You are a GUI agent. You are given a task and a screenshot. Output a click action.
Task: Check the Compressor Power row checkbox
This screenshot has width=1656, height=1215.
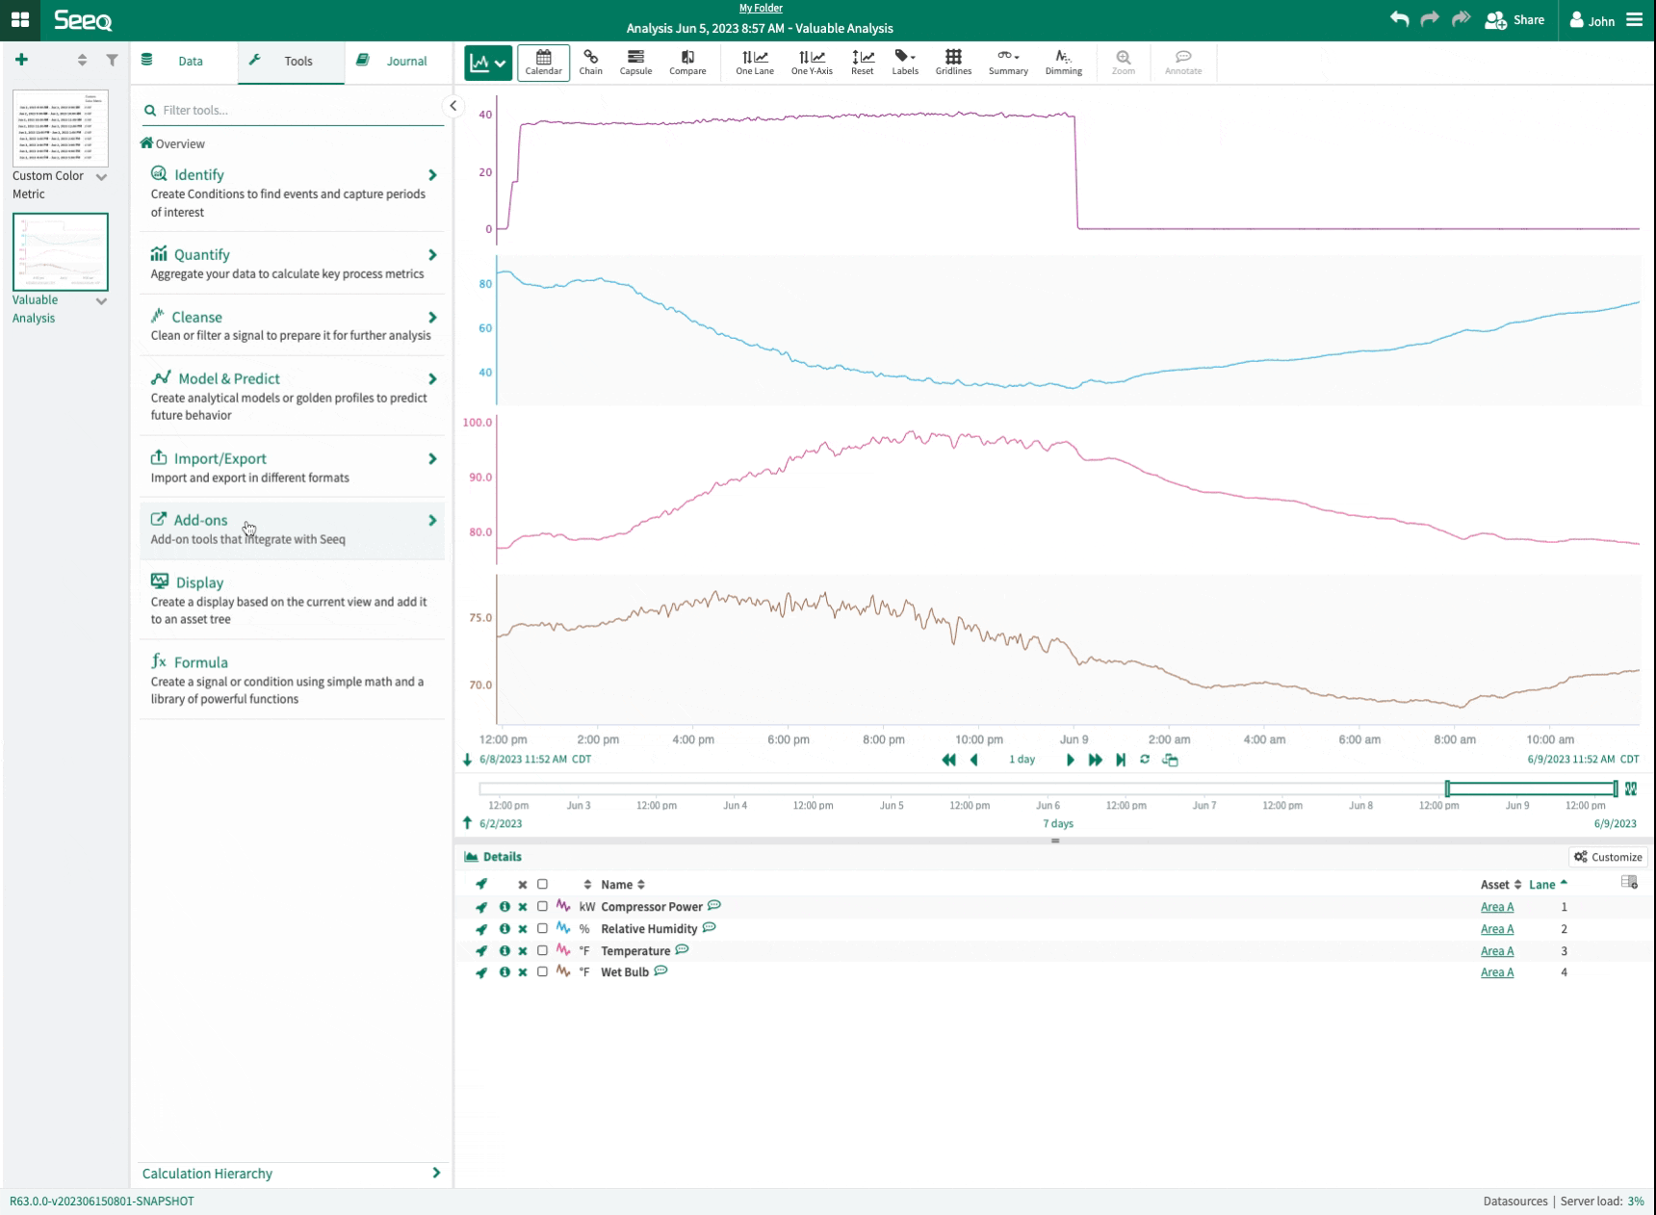(x=542, y=906)
